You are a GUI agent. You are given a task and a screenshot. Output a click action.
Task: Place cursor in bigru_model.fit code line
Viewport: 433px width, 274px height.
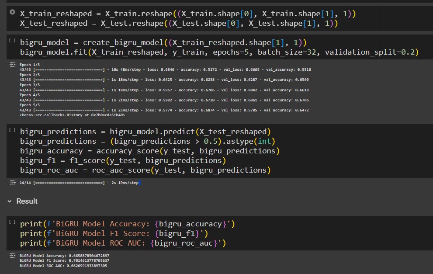[x=219, y=52]
